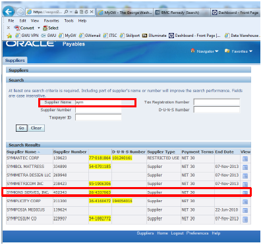Screen dimensions: 263x247
Task: Click the Select toolbar button
Action: 51,28
